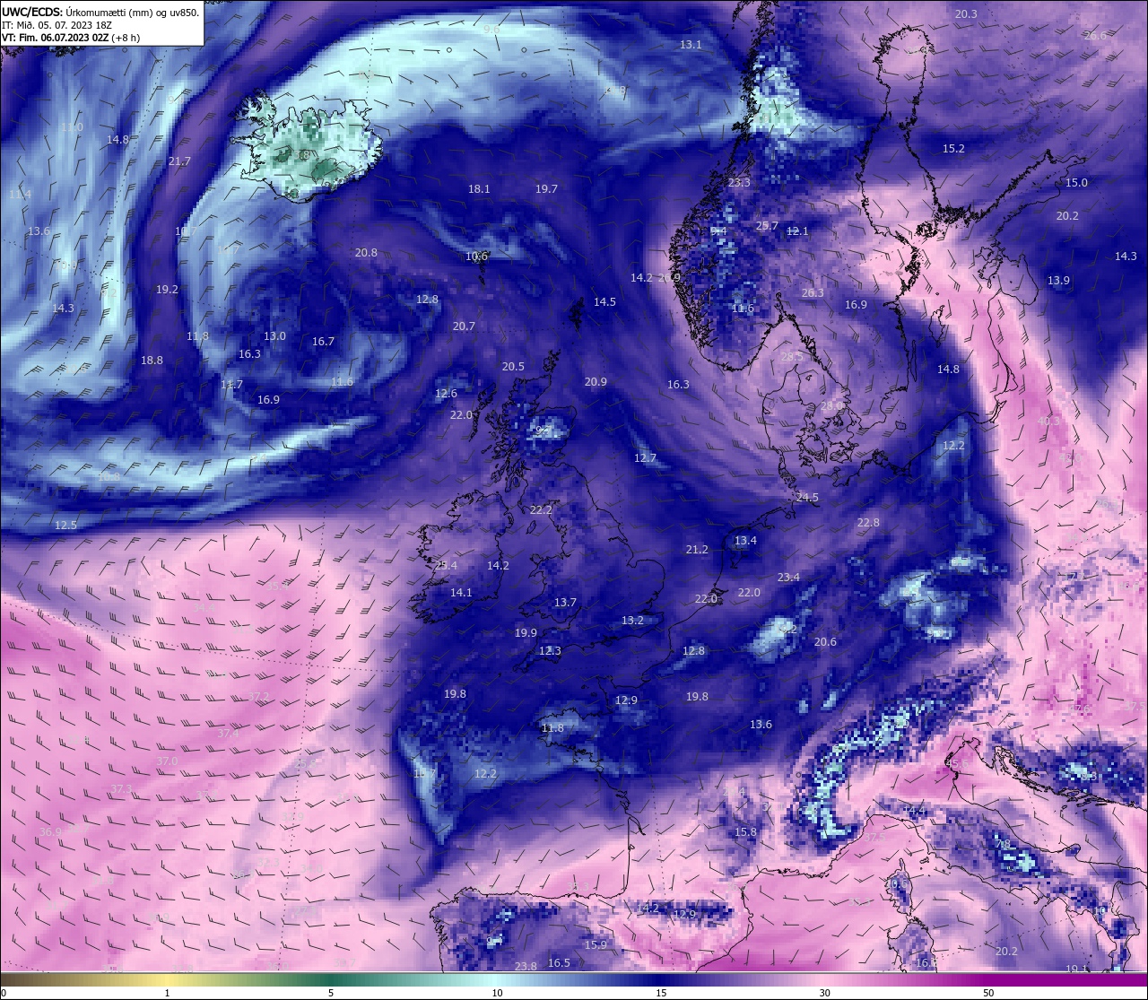Screen dimensions: 1148x1000
Task: Click the map value 22.8
Action: click(868, 523)
